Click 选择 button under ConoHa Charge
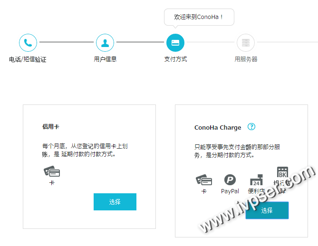The width and height of the screenshot is (318, 246). pos(267,210)
